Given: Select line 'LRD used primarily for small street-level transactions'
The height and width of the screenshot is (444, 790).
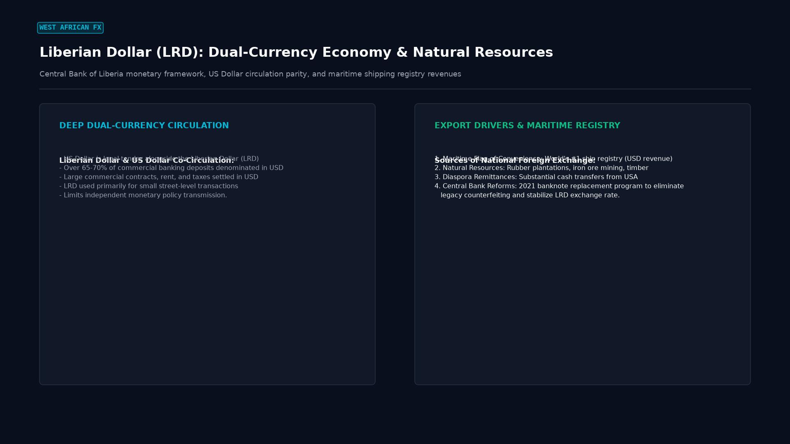Looking at the screenshot, I should (x=149, y=186).
